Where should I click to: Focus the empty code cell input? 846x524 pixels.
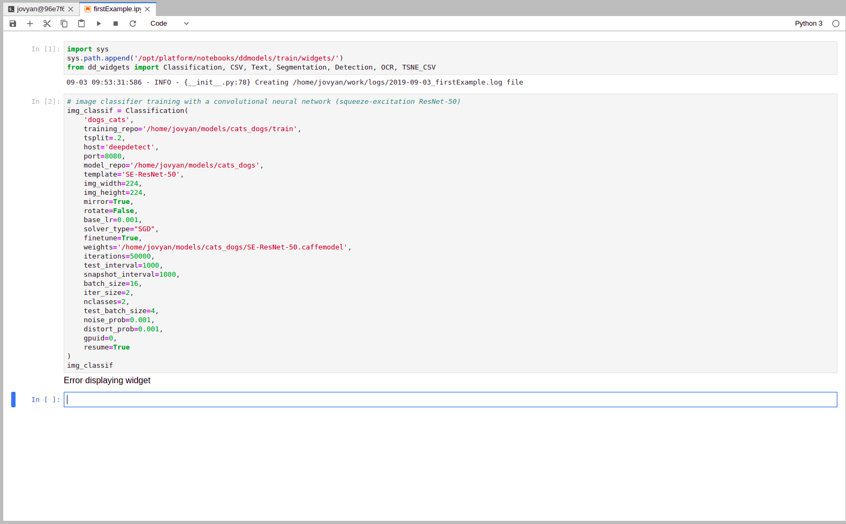pos(450,399)
